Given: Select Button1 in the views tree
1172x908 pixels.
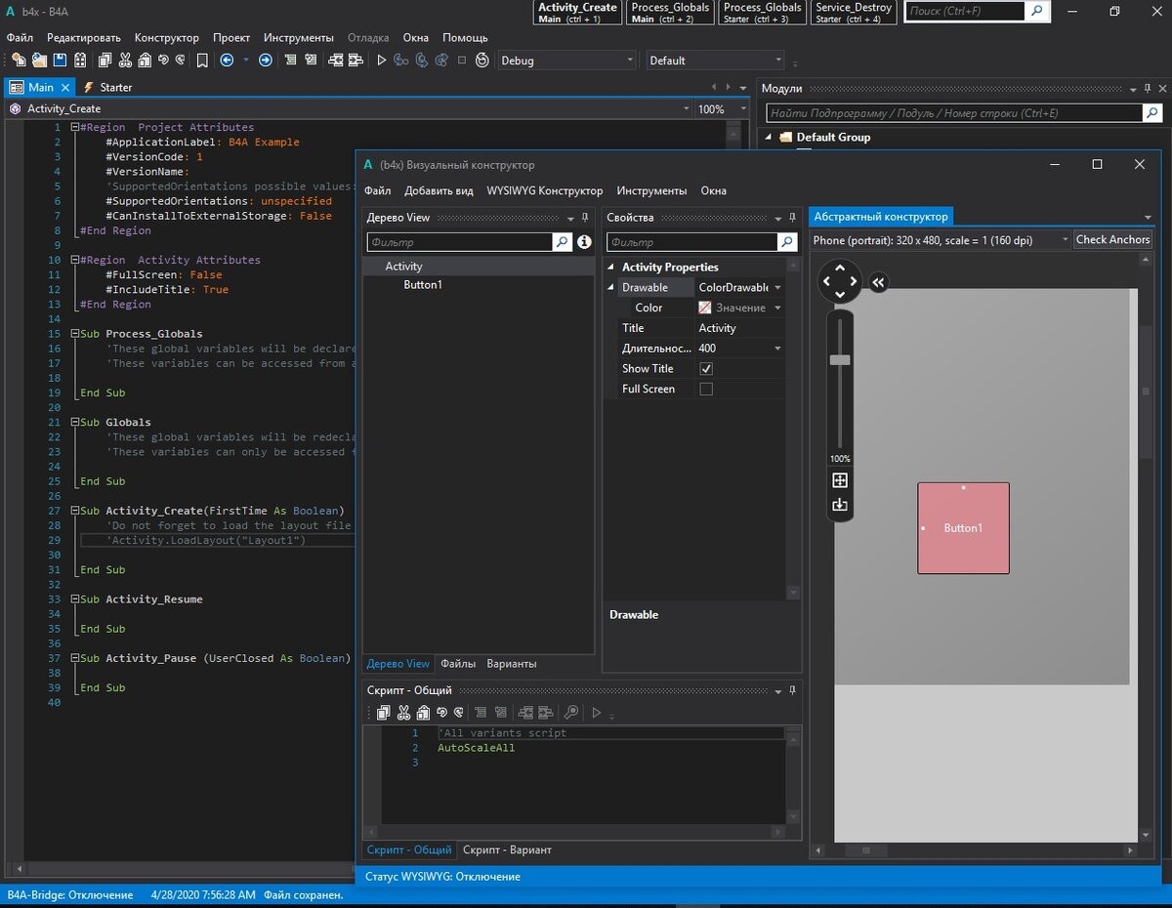Looking at the screenshot, I should [423, 285].
